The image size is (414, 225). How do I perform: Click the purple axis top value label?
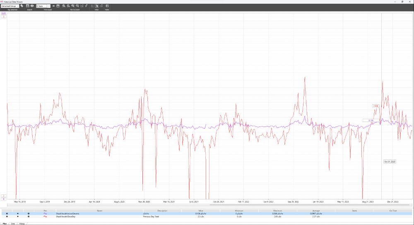(x=4, y=14)
